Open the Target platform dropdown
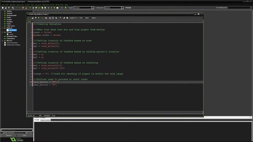The width and height of the screenshot is (253, 142). (93, 8)
